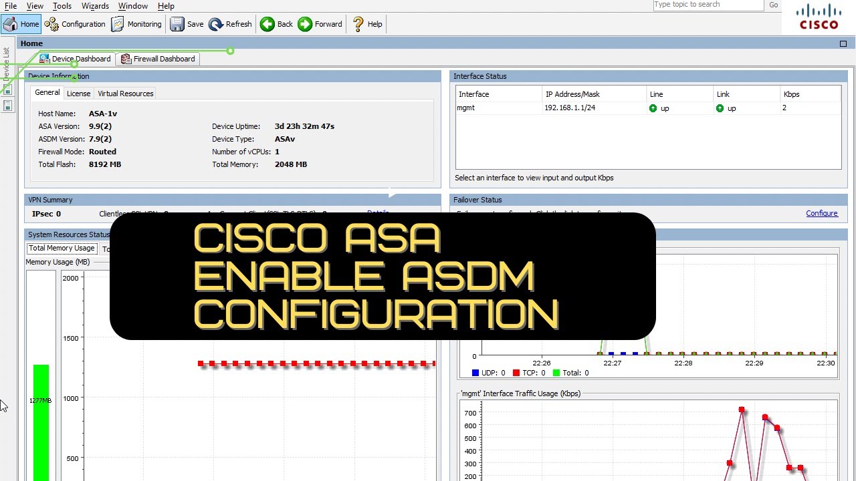Click the blue UDP legend swatch
The width and height of the screenshot is (856, 481).
point(475,373)
